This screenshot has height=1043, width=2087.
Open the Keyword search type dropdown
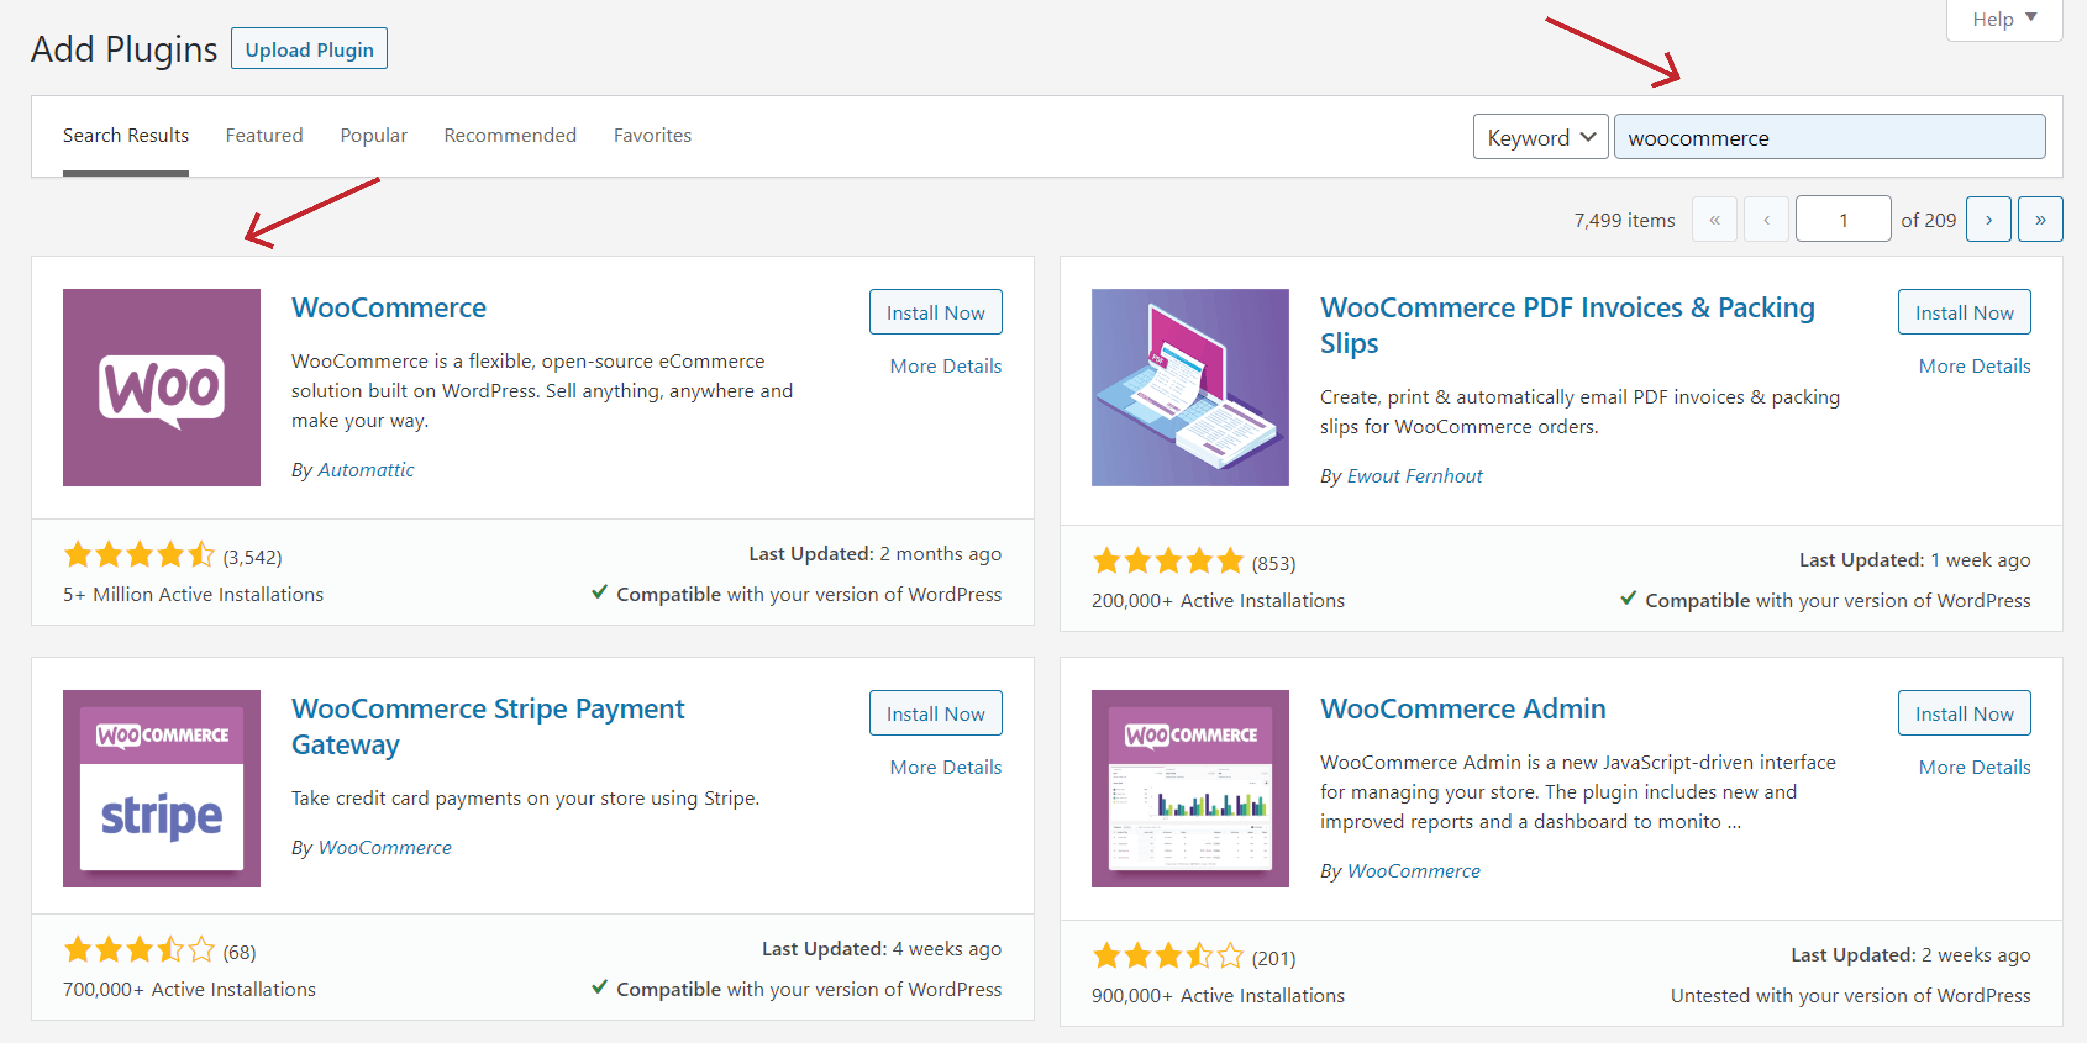1540,137
